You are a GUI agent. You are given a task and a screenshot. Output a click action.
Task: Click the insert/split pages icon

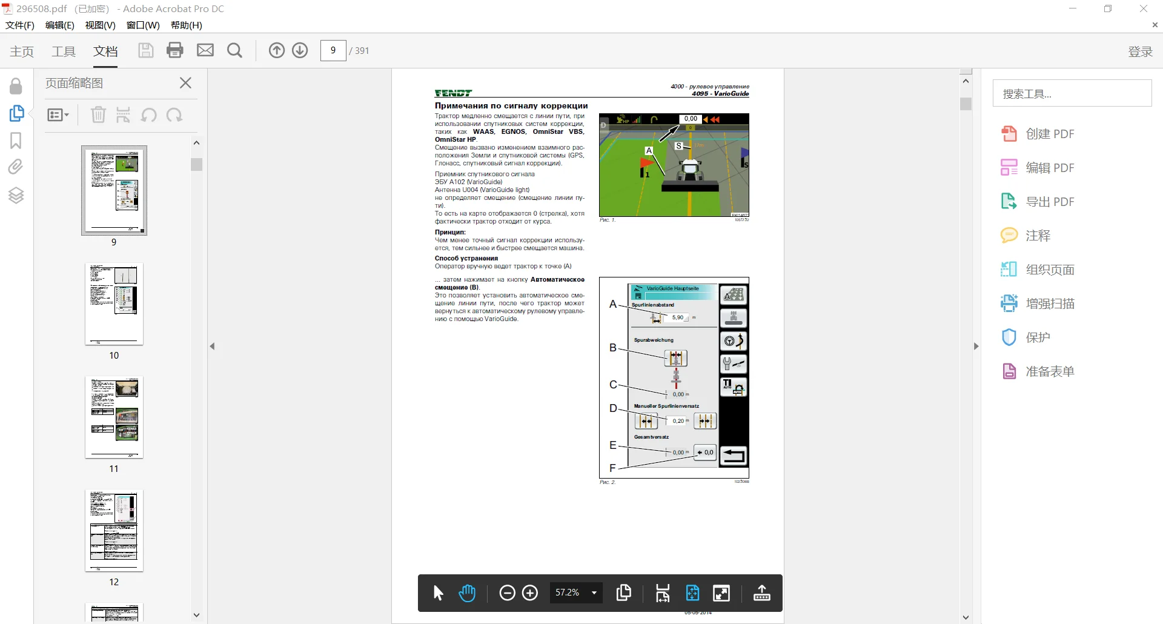pyautogui.click(x=123, y=115)
